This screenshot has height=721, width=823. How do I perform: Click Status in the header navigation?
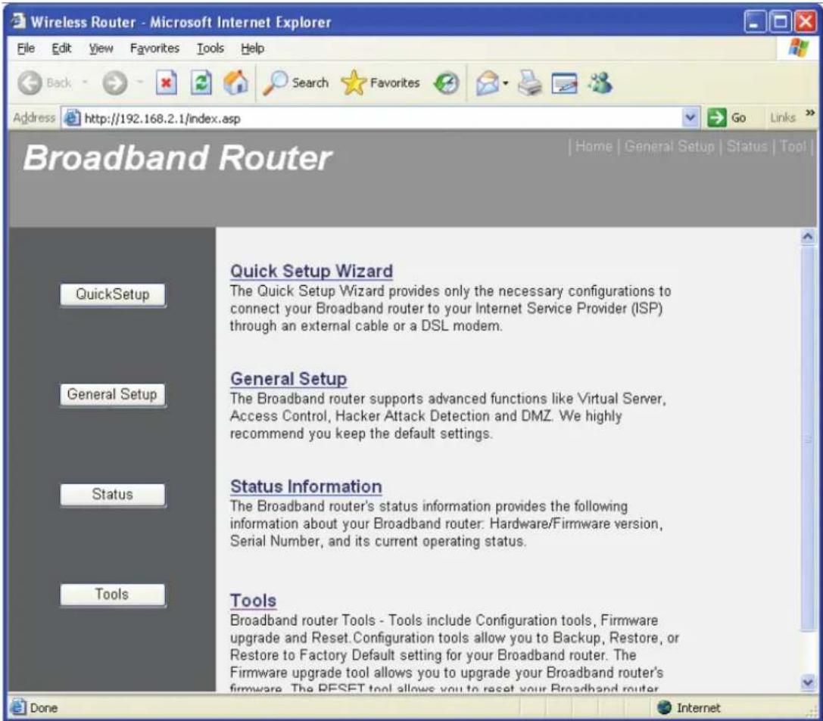[747, 146]
